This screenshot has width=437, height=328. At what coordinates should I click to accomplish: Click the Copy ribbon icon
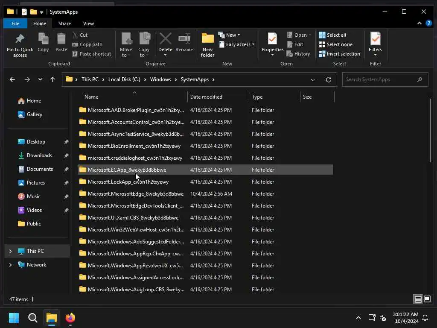[x=43, y=42]
